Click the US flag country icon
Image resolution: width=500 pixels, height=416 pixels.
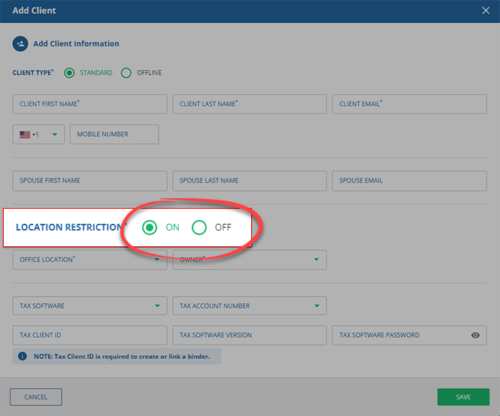(x=25, y=134)
